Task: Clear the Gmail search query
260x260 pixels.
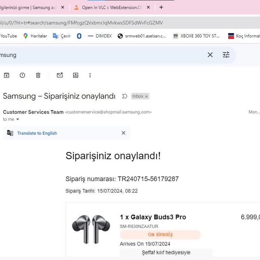Action: (210, 55)
